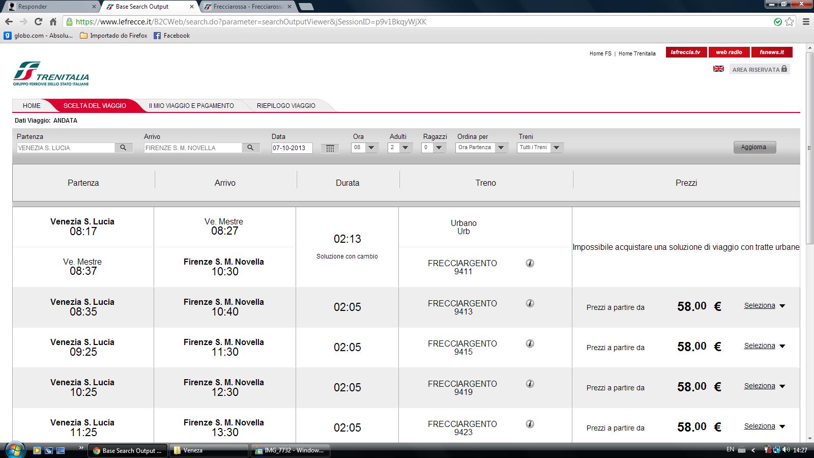Expand Seleziona for 11:25 train
Screen dimensions: 814x458
click(765, 426)
